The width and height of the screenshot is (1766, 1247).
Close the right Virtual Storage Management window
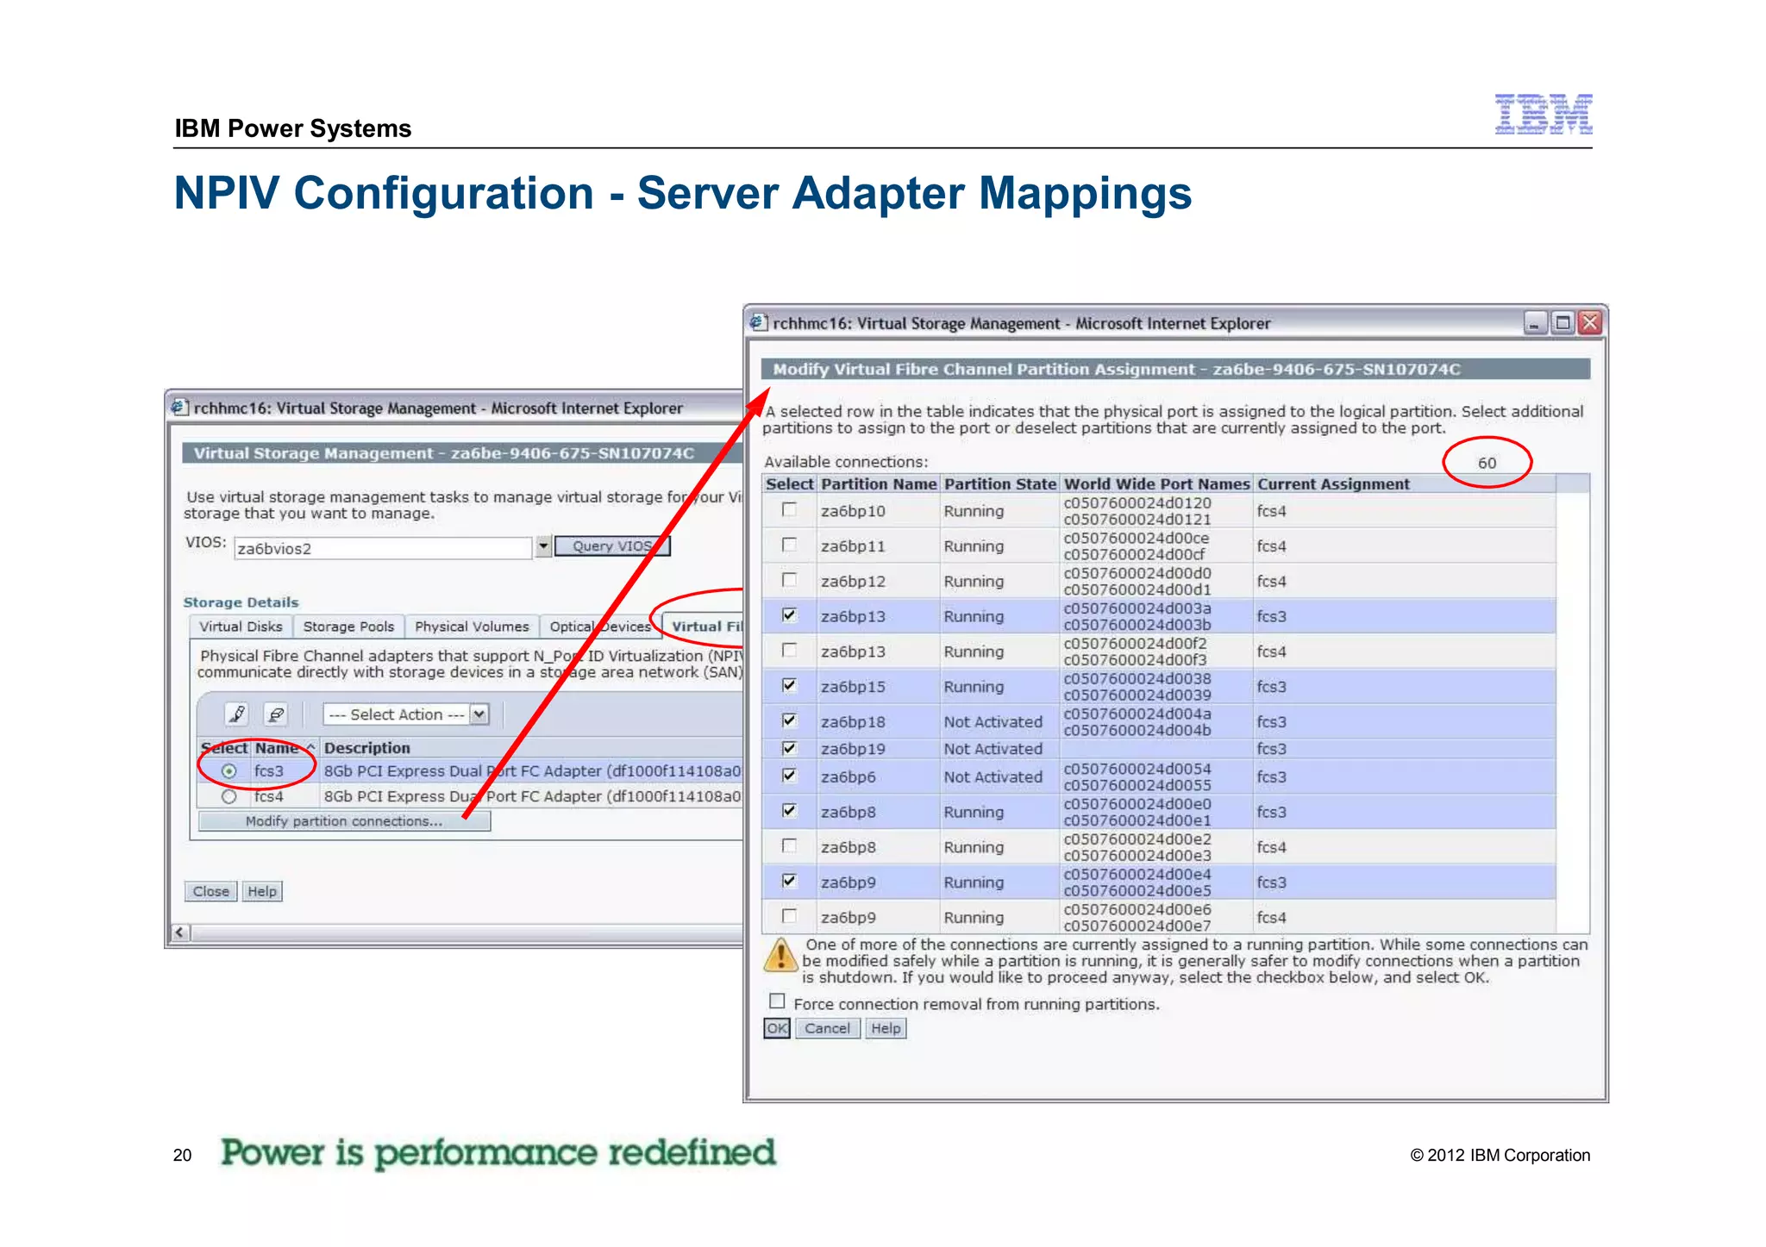(1590, 323)
